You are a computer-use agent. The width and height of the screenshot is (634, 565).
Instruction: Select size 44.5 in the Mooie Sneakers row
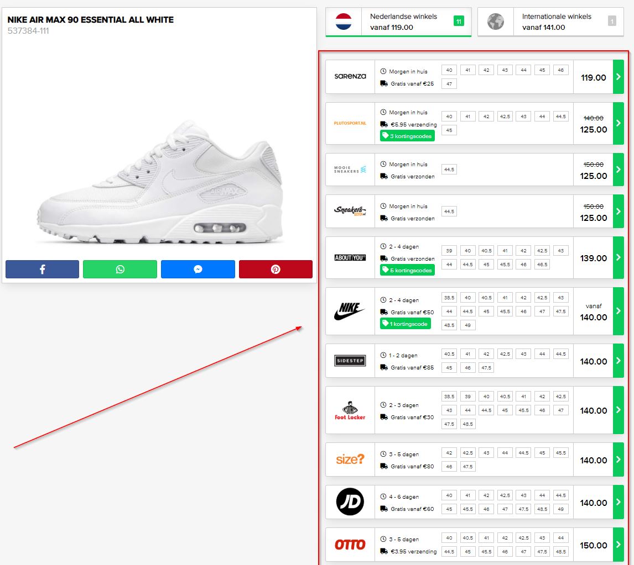coord(449,170)
